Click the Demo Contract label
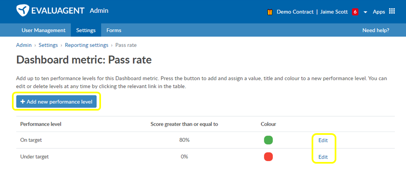Image resolution: width=406 pixels, height=178 pixels. click(x=295, y=12)
